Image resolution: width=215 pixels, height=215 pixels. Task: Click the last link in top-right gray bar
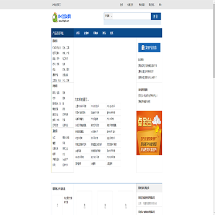pyautogui.click(x=160, y=5)
